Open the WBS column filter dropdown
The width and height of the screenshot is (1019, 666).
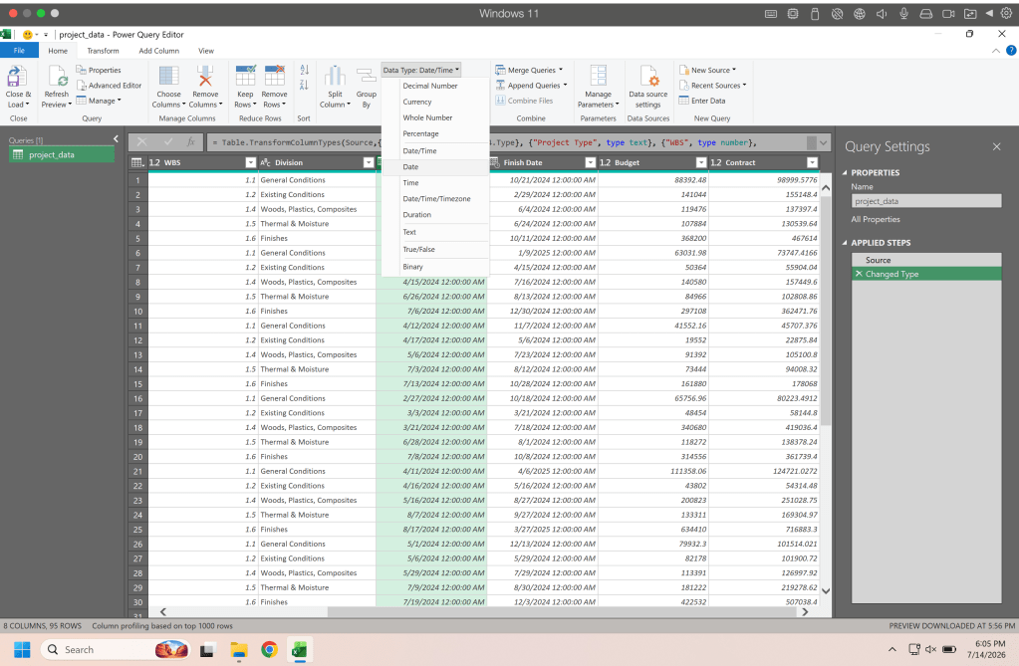pos(250,162)
